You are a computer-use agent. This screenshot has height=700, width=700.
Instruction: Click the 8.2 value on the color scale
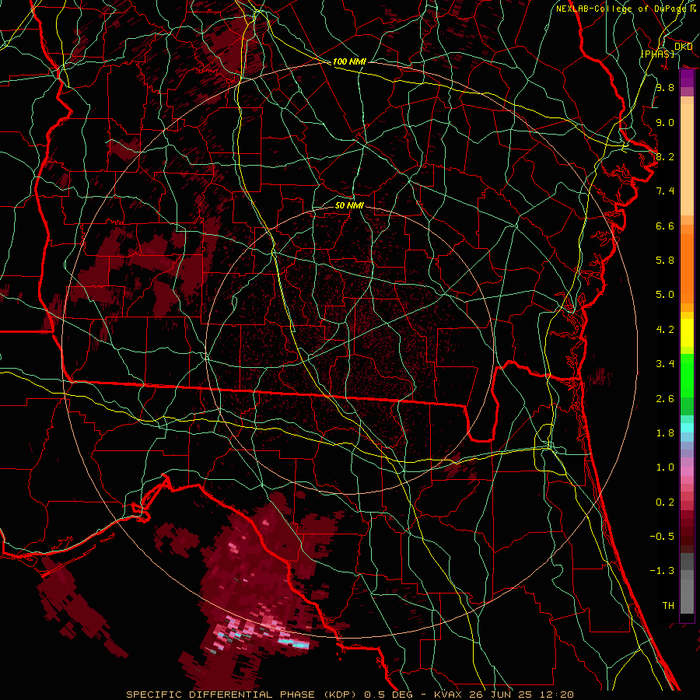(665, 156)
